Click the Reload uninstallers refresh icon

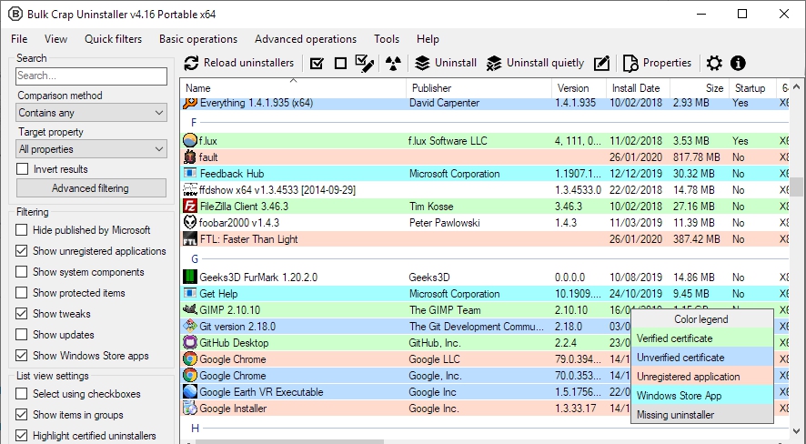coord(191,63)
